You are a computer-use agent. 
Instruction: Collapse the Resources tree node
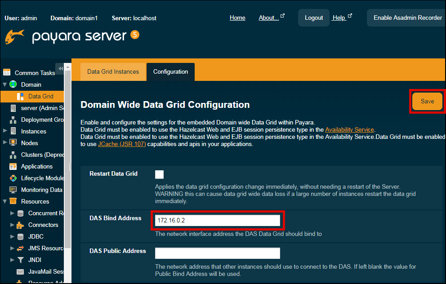click(x=5, y=201)
